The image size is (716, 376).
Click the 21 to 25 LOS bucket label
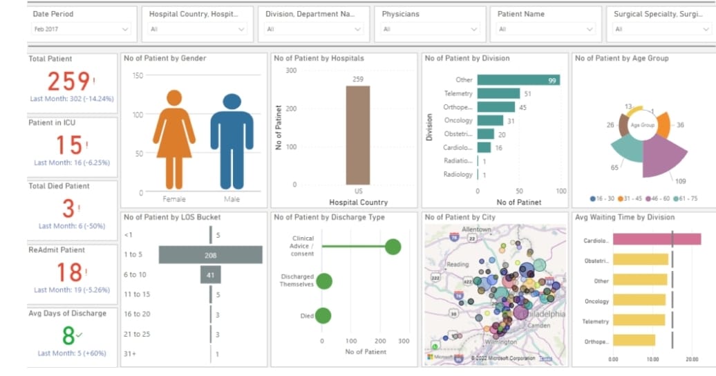pyautogui.click(x=137, y=335)
